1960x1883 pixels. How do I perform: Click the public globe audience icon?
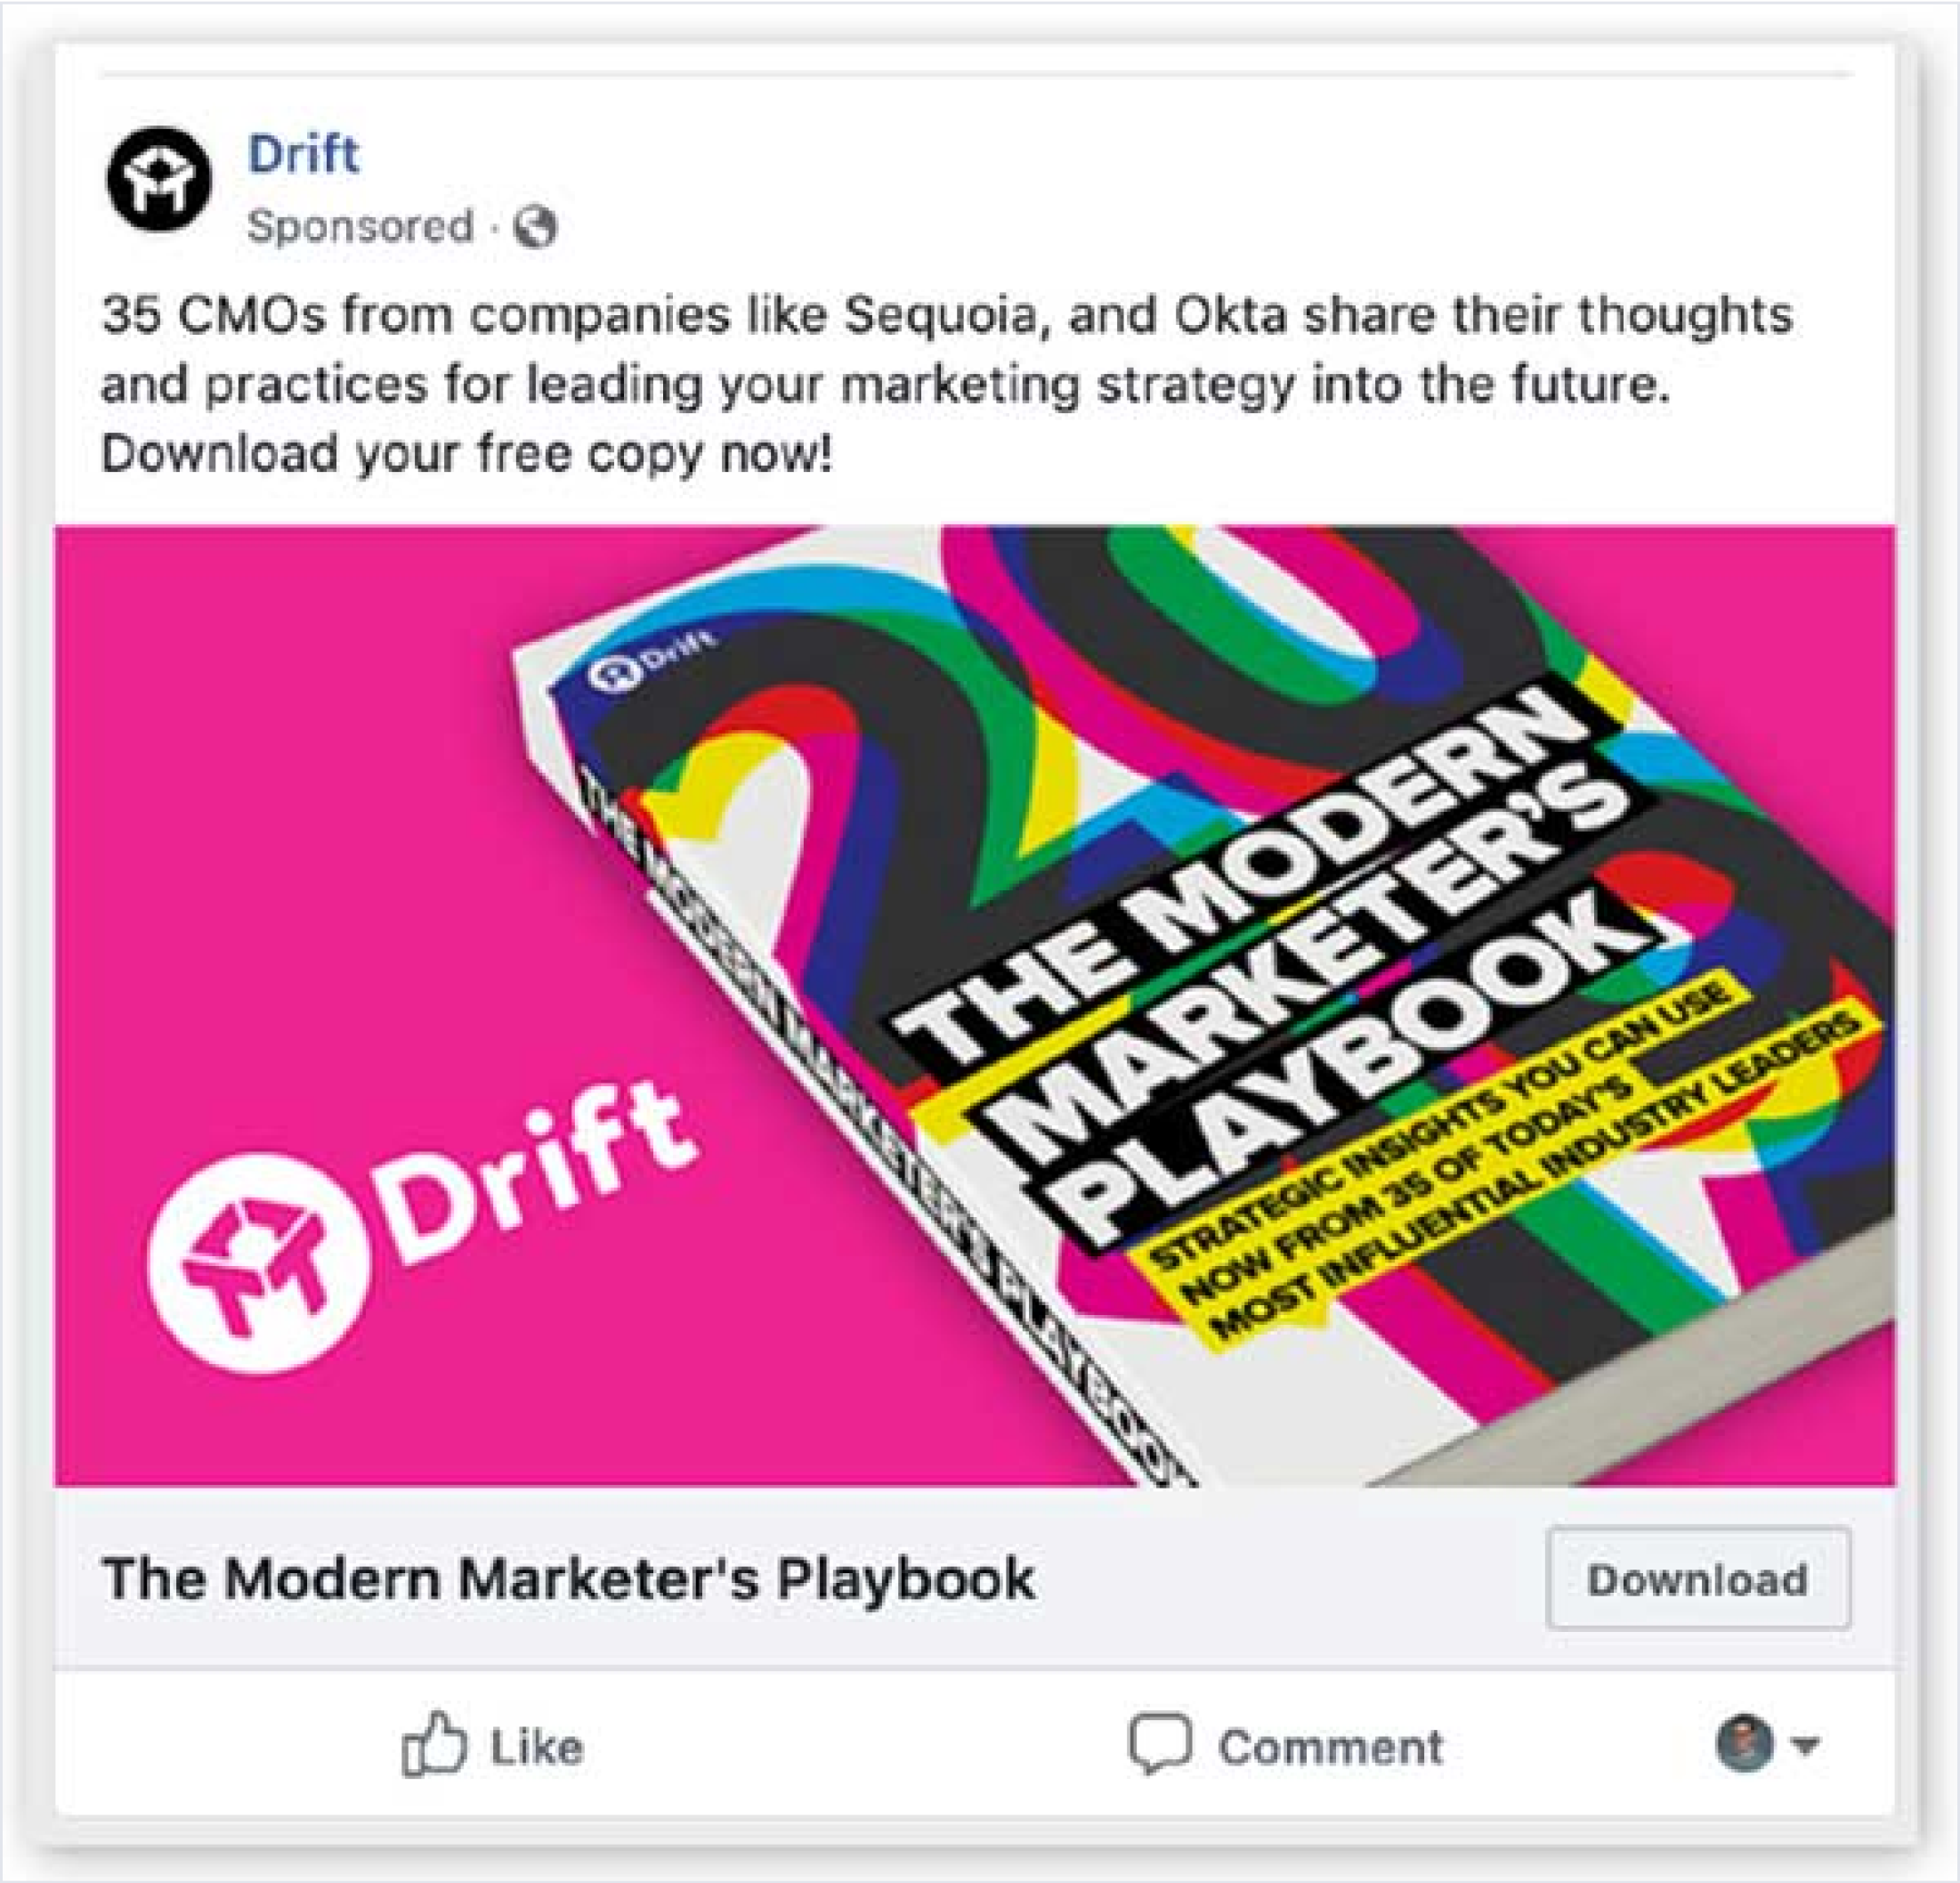pos(536,227)
